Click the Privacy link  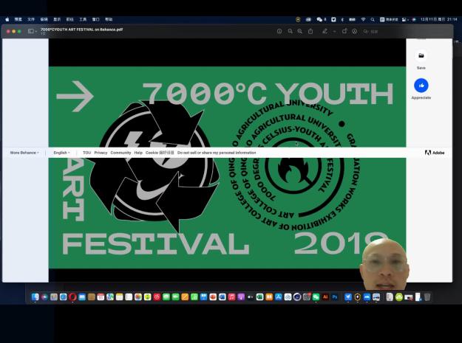point(101,153)
